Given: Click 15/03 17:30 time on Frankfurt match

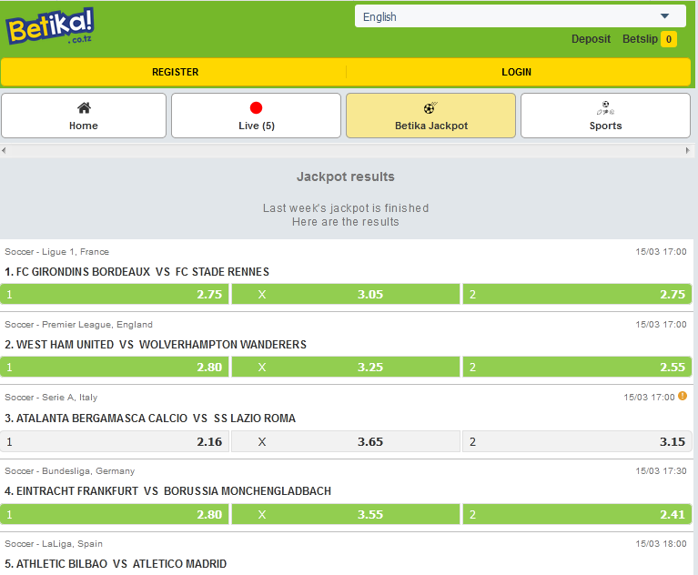Looking at the screenshot, I should pos(661,471).
